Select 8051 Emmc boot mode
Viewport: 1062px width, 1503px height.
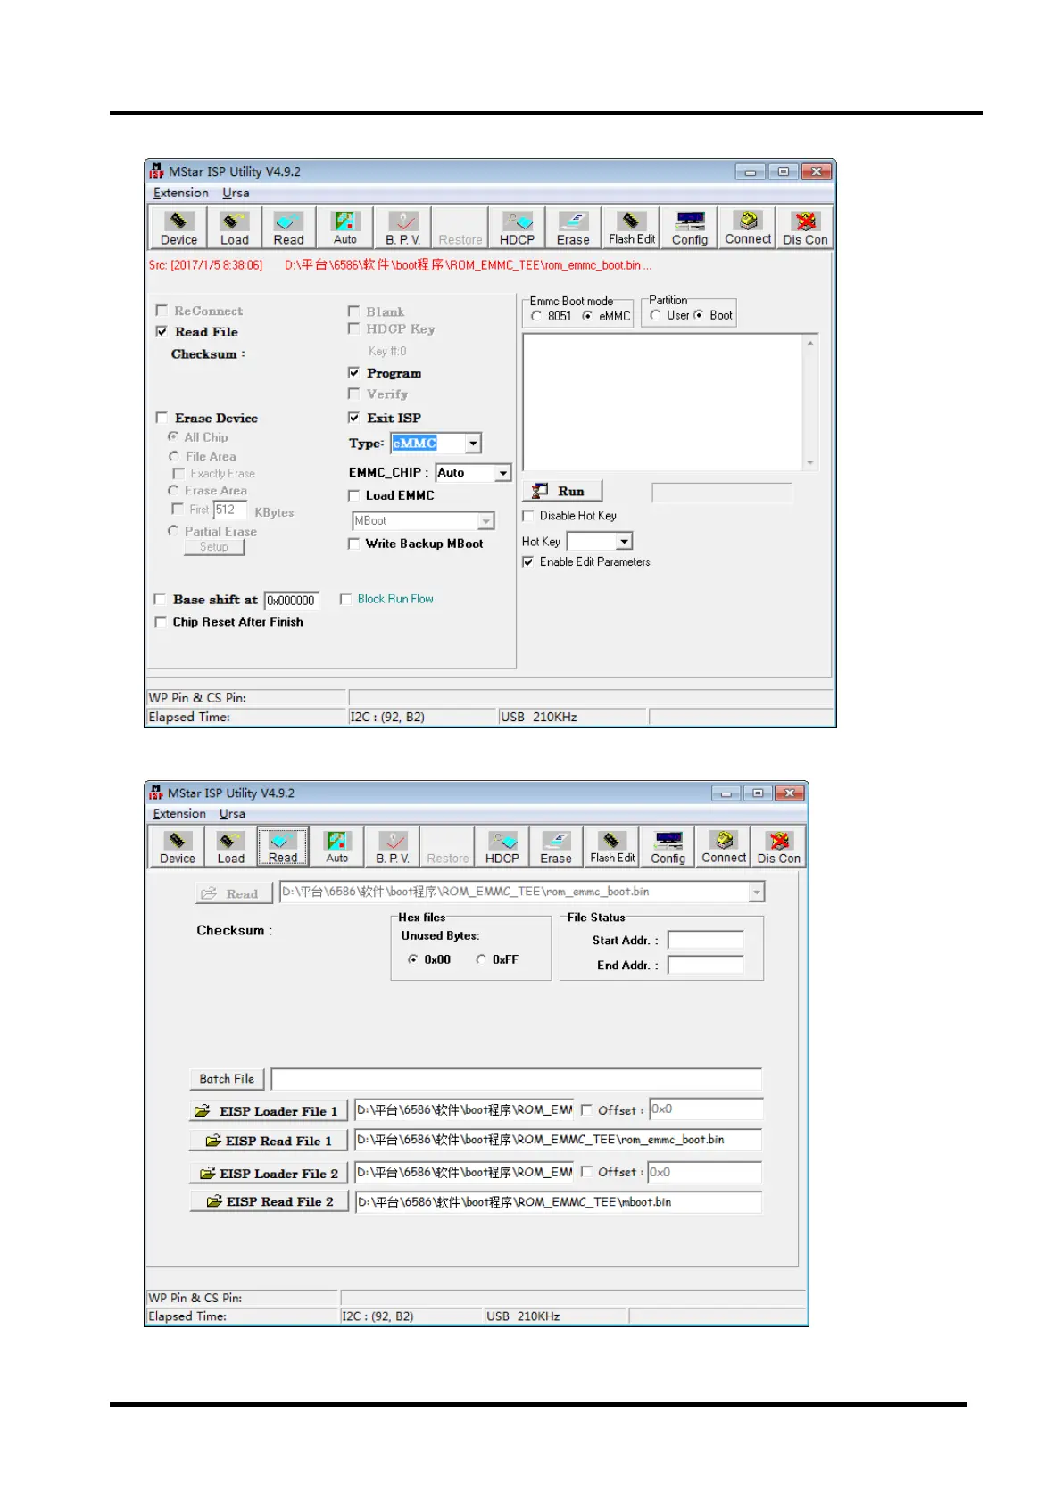[x=535, y=316]
